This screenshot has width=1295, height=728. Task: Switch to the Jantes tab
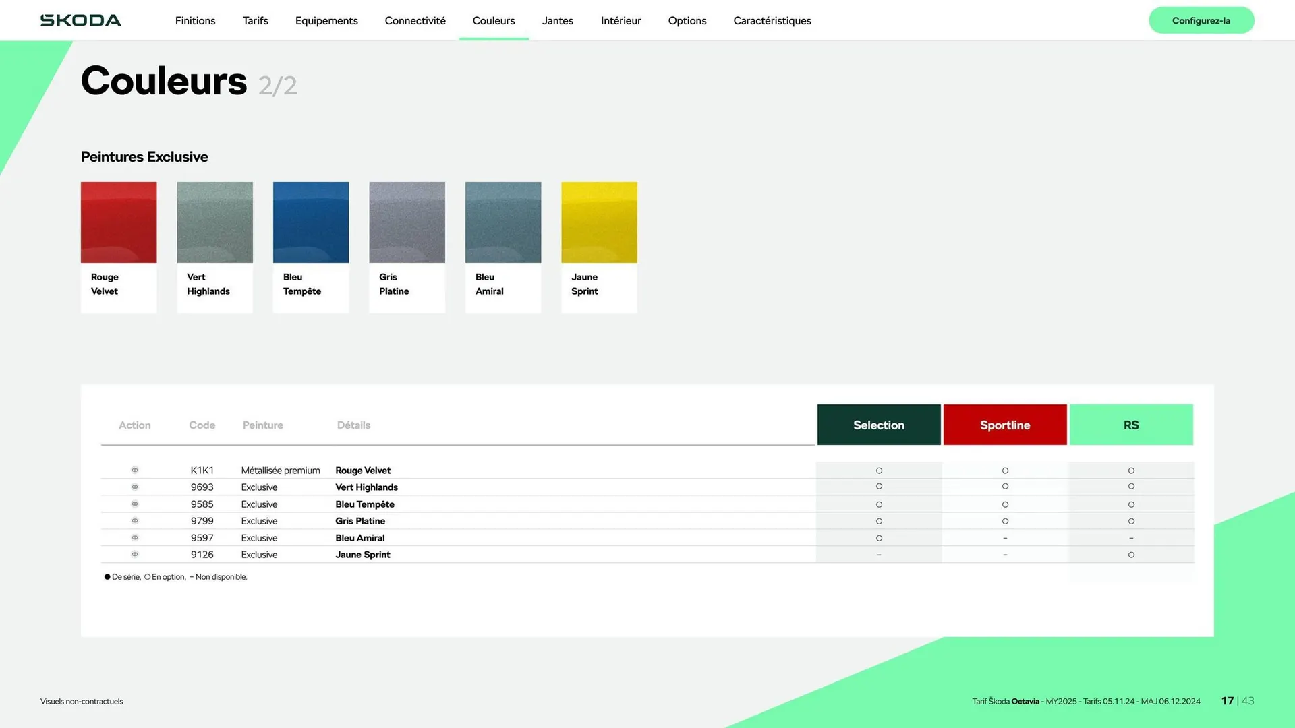click(557, 20)
